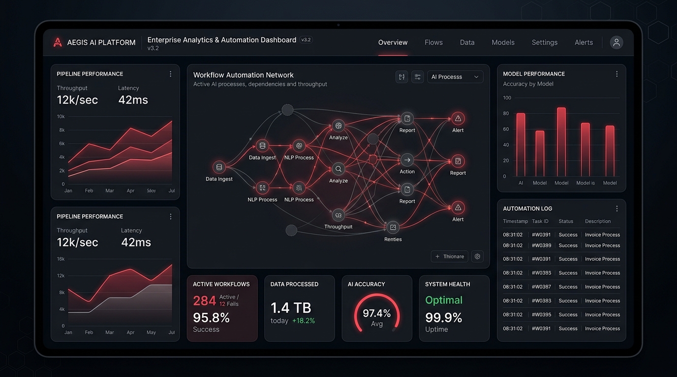Select the lower Alert warning node

coord(458,208)
